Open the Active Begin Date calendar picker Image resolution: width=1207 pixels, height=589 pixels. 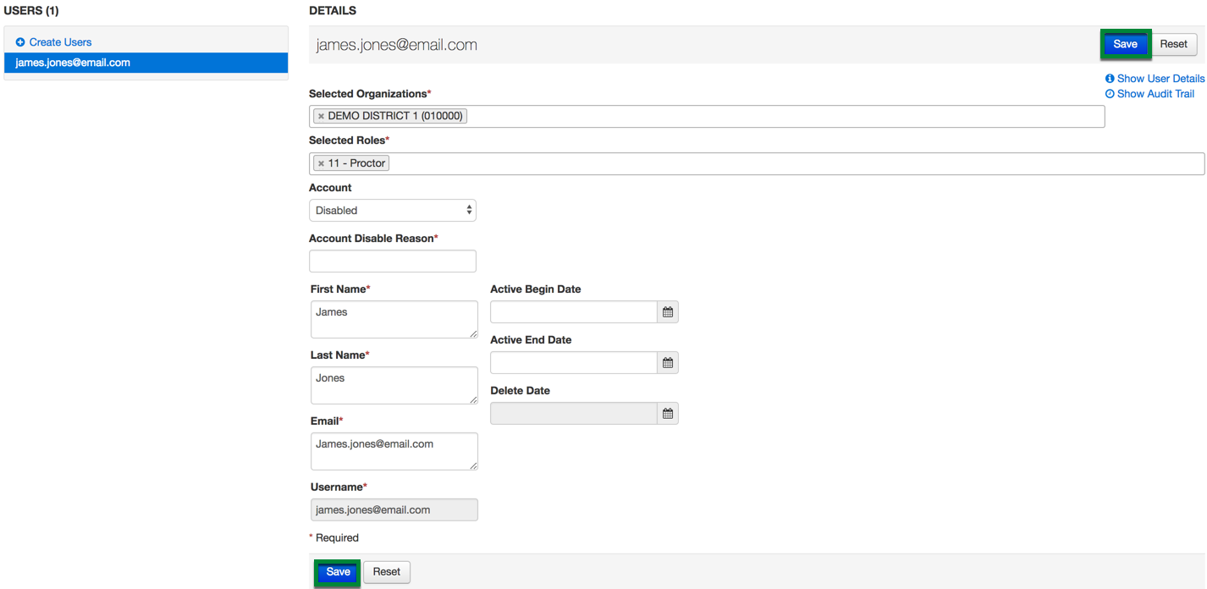tap(668, 312)
